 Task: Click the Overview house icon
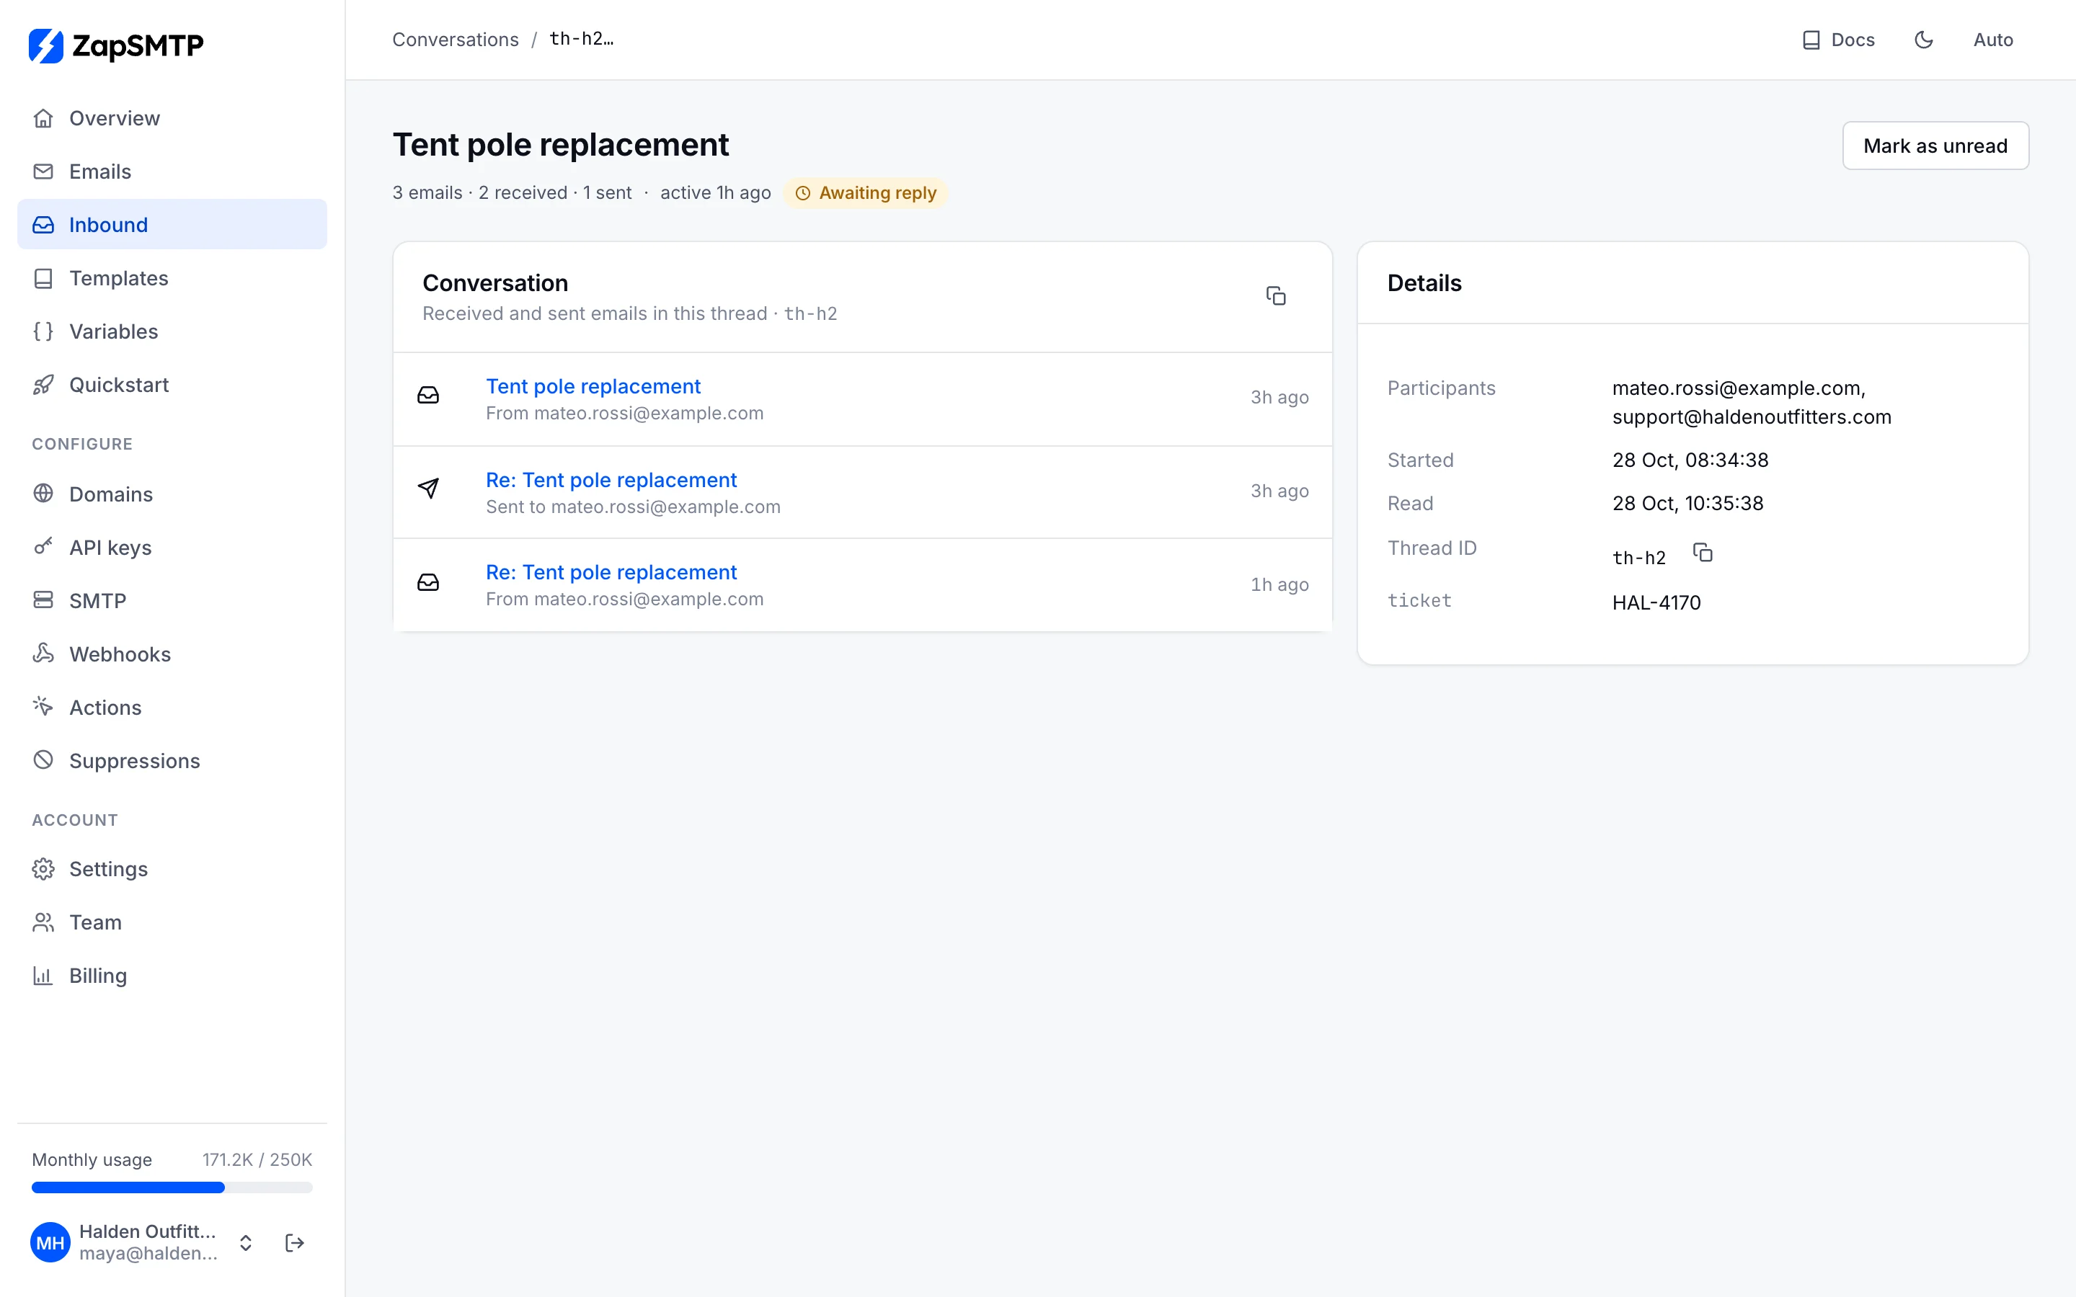(43, 118)
